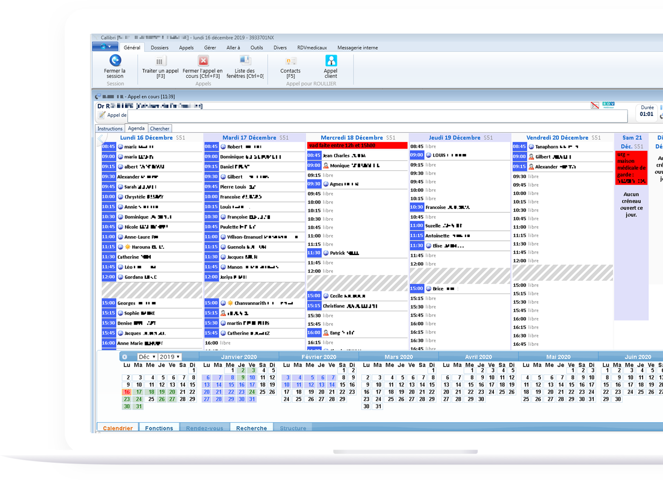Click globe icon on Robert 08:45 appointment

[x=223, y=146]
